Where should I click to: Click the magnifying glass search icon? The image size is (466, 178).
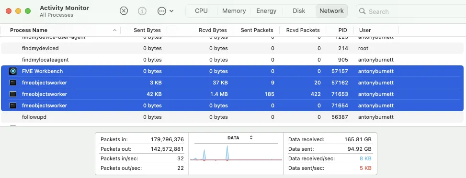tap(362, 11)
